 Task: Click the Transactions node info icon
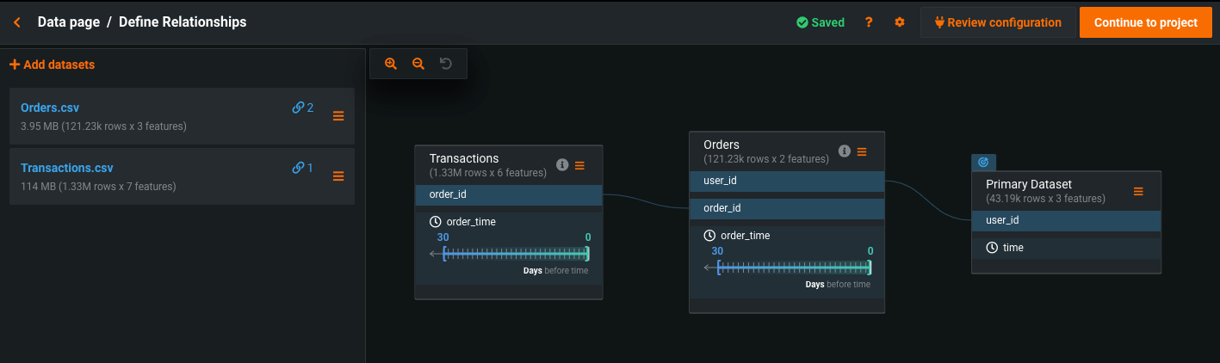pyautogui.click(x=562, y=165)
